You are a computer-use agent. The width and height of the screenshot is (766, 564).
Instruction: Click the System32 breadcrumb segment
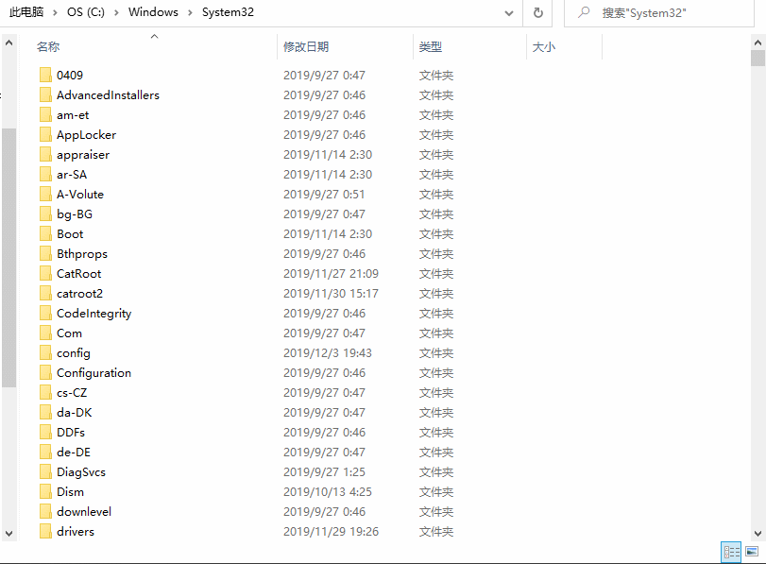tap(229, 12)
